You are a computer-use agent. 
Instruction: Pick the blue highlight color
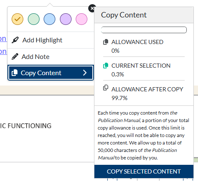(49, 19)
